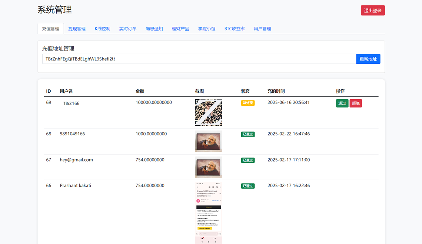Open the 理财产品 tab
This screenshot has height=244, width=422.
(180, 29)
